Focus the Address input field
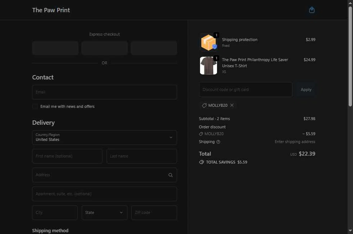353x234 pixels. click(104, 175)
